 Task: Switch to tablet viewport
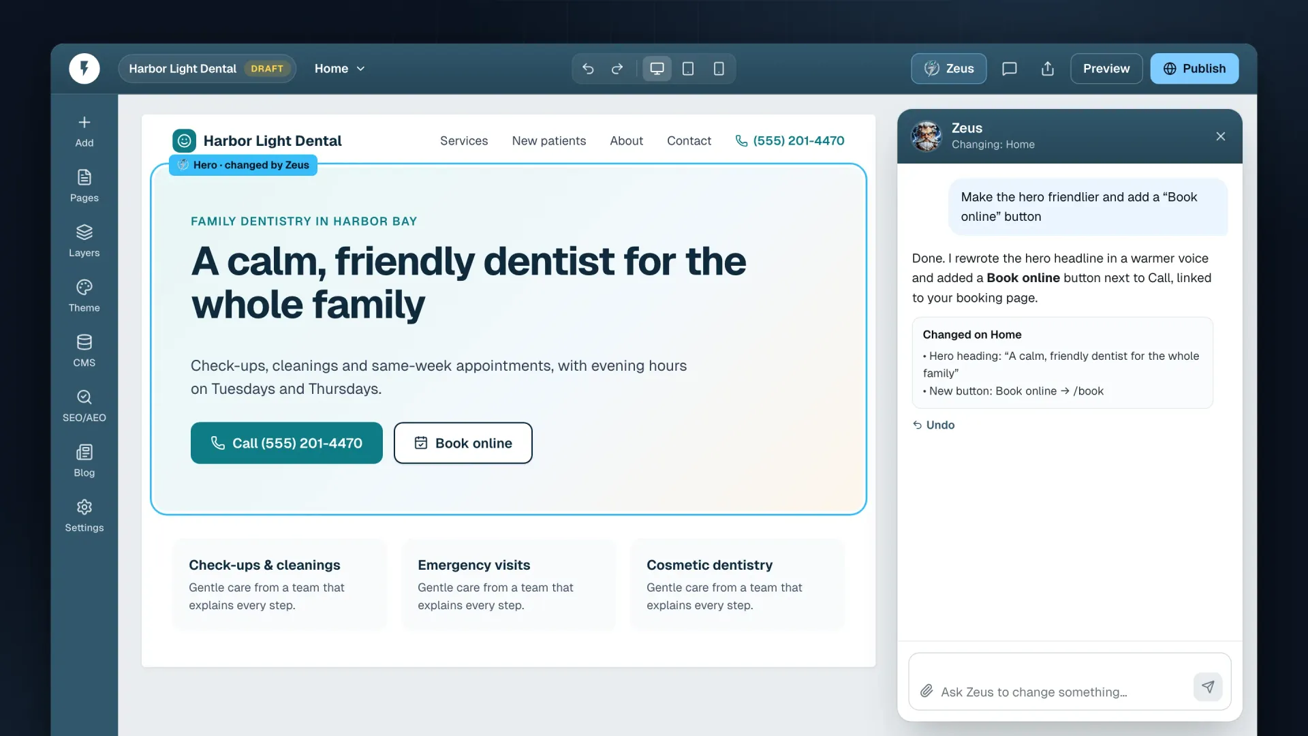click(688, 69)
